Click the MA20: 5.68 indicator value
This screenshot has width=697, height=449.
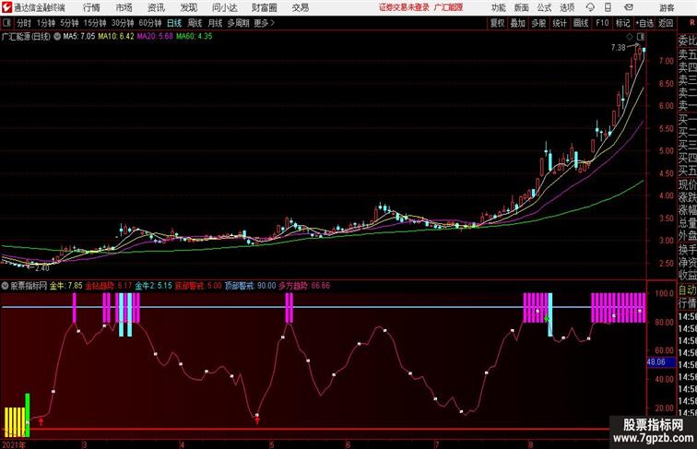click(x=155, y=37)
